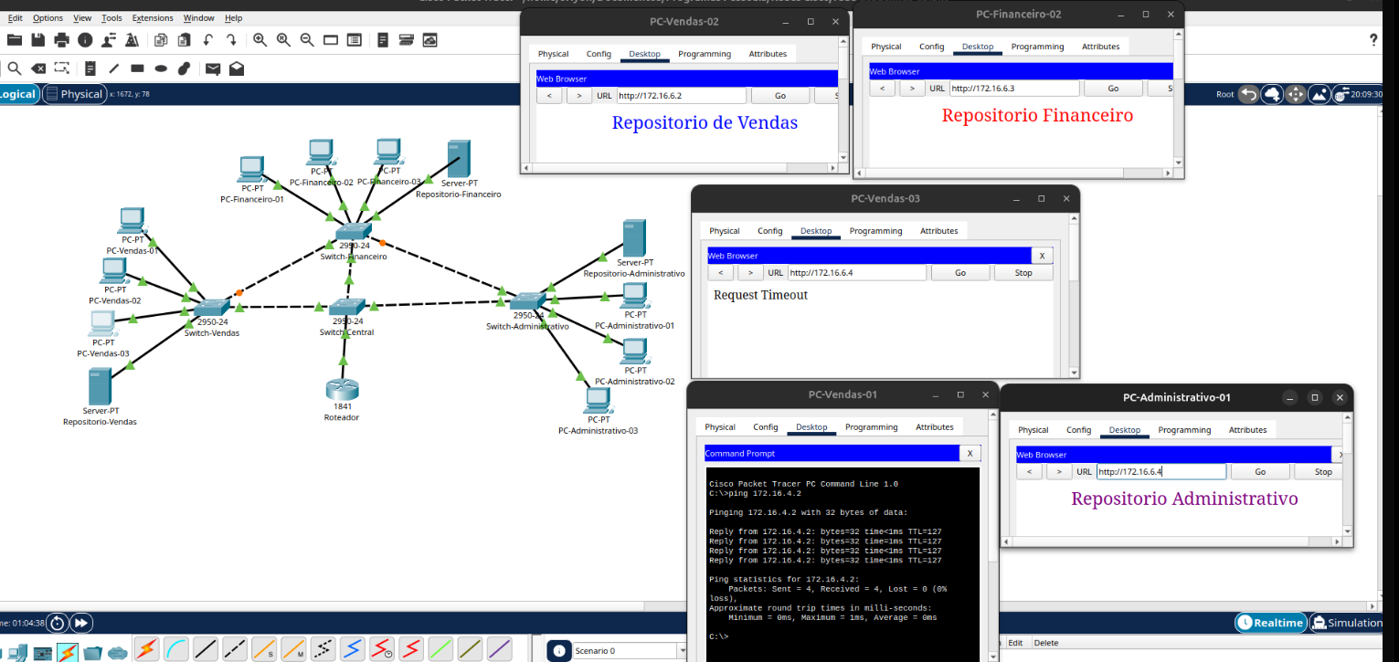Click the Open file folder icon
1399x662 pixels.
15,40
